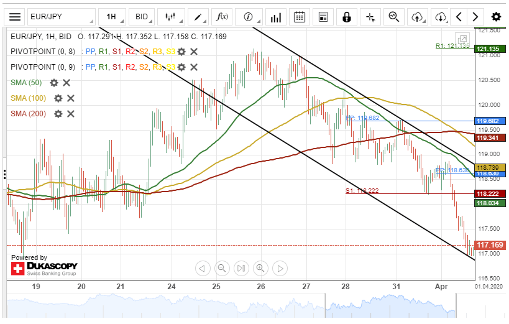The width and height of the screenshot is (509, 324).
Task: Click the calendar date range icon
Action: [300, 17]
